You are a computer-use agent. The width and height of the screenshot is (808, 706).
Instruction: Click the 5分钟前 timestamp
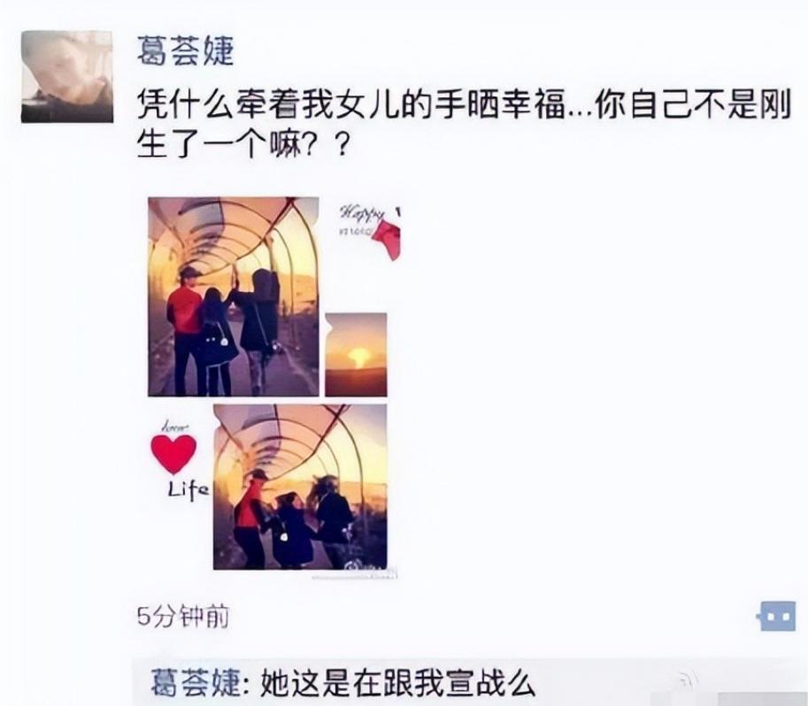183,616
